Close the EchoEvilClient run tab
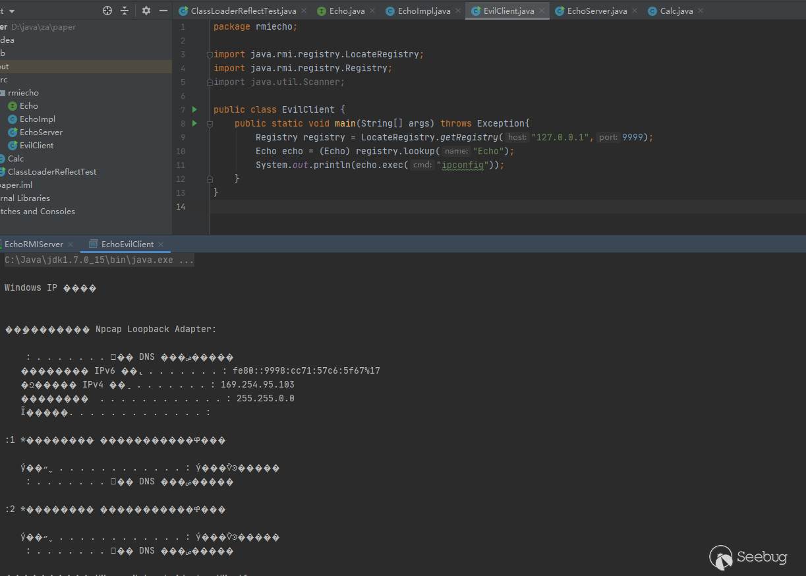This screenshot has height=576, width=806. pos(161,245)
